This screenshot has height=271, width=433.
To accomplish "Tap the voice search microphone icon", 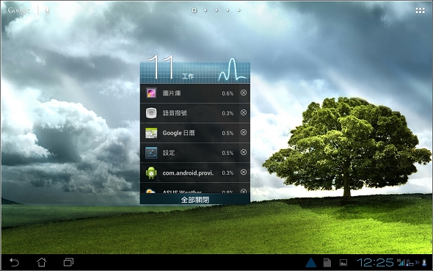I will point(47,10).
